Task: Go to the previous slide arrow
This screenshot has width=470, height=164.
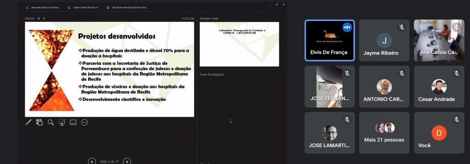Action: tap(92, 161)
